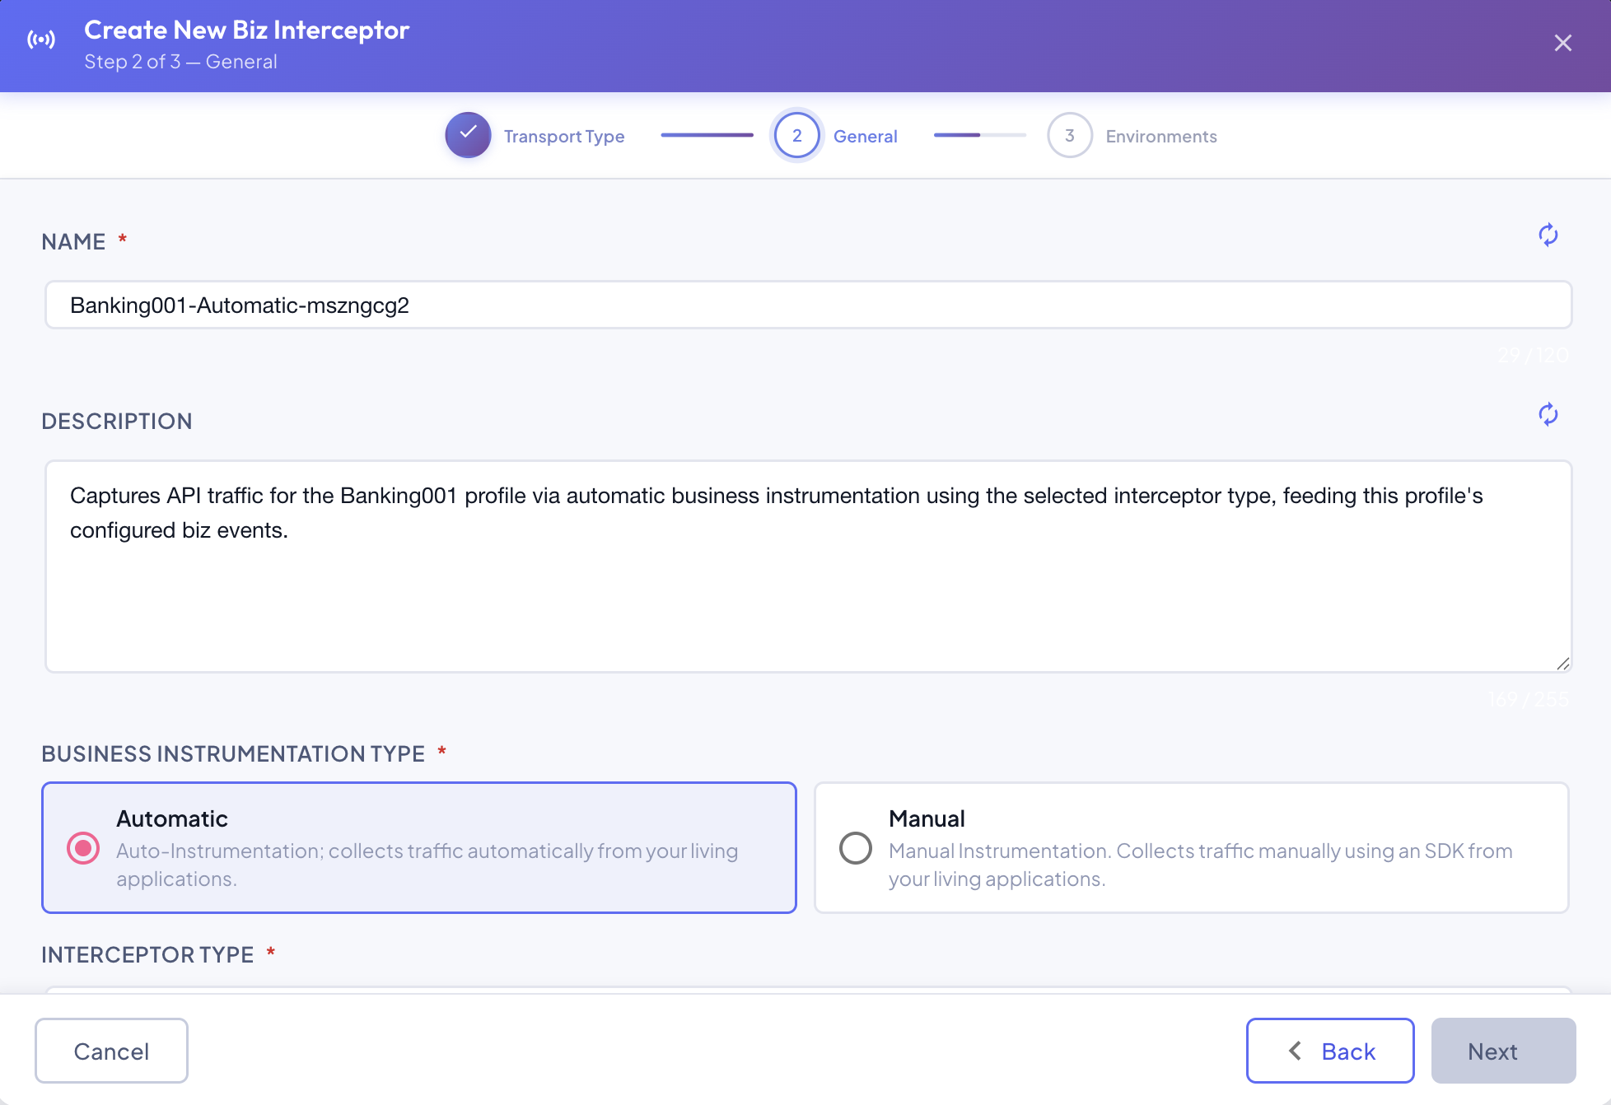Select the Automatic instrumentation radio button
The width and height of the screenshot is (1611, 1105).
coord(83,848)
